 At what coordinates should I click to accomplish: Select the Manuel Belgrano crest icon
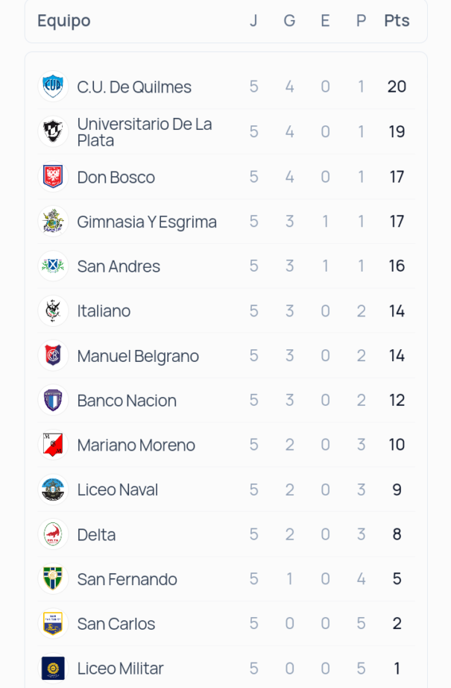pos(53,355)
